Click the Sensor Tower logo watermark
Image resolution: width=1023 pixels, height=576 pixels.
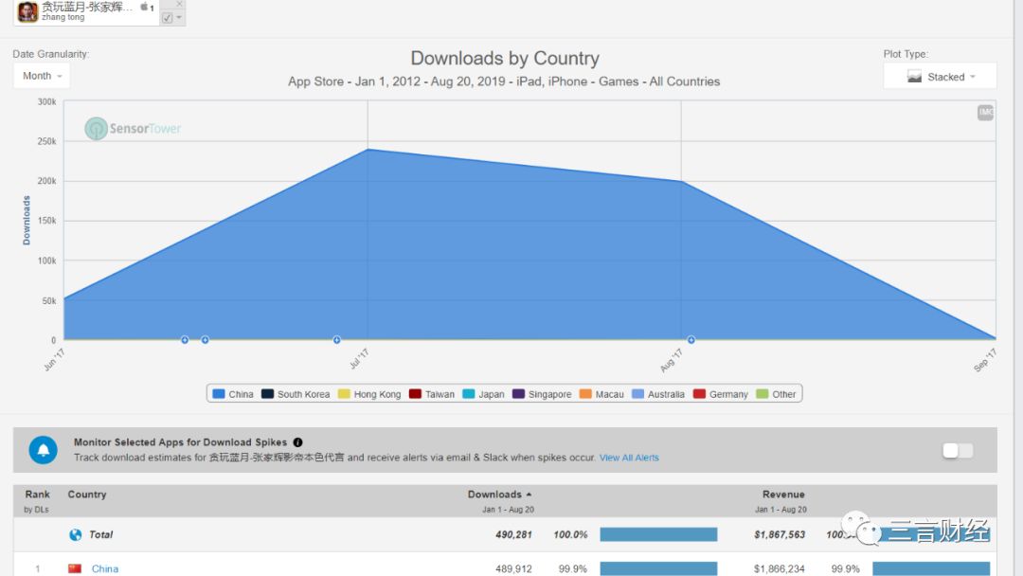[x=133, y=129]
